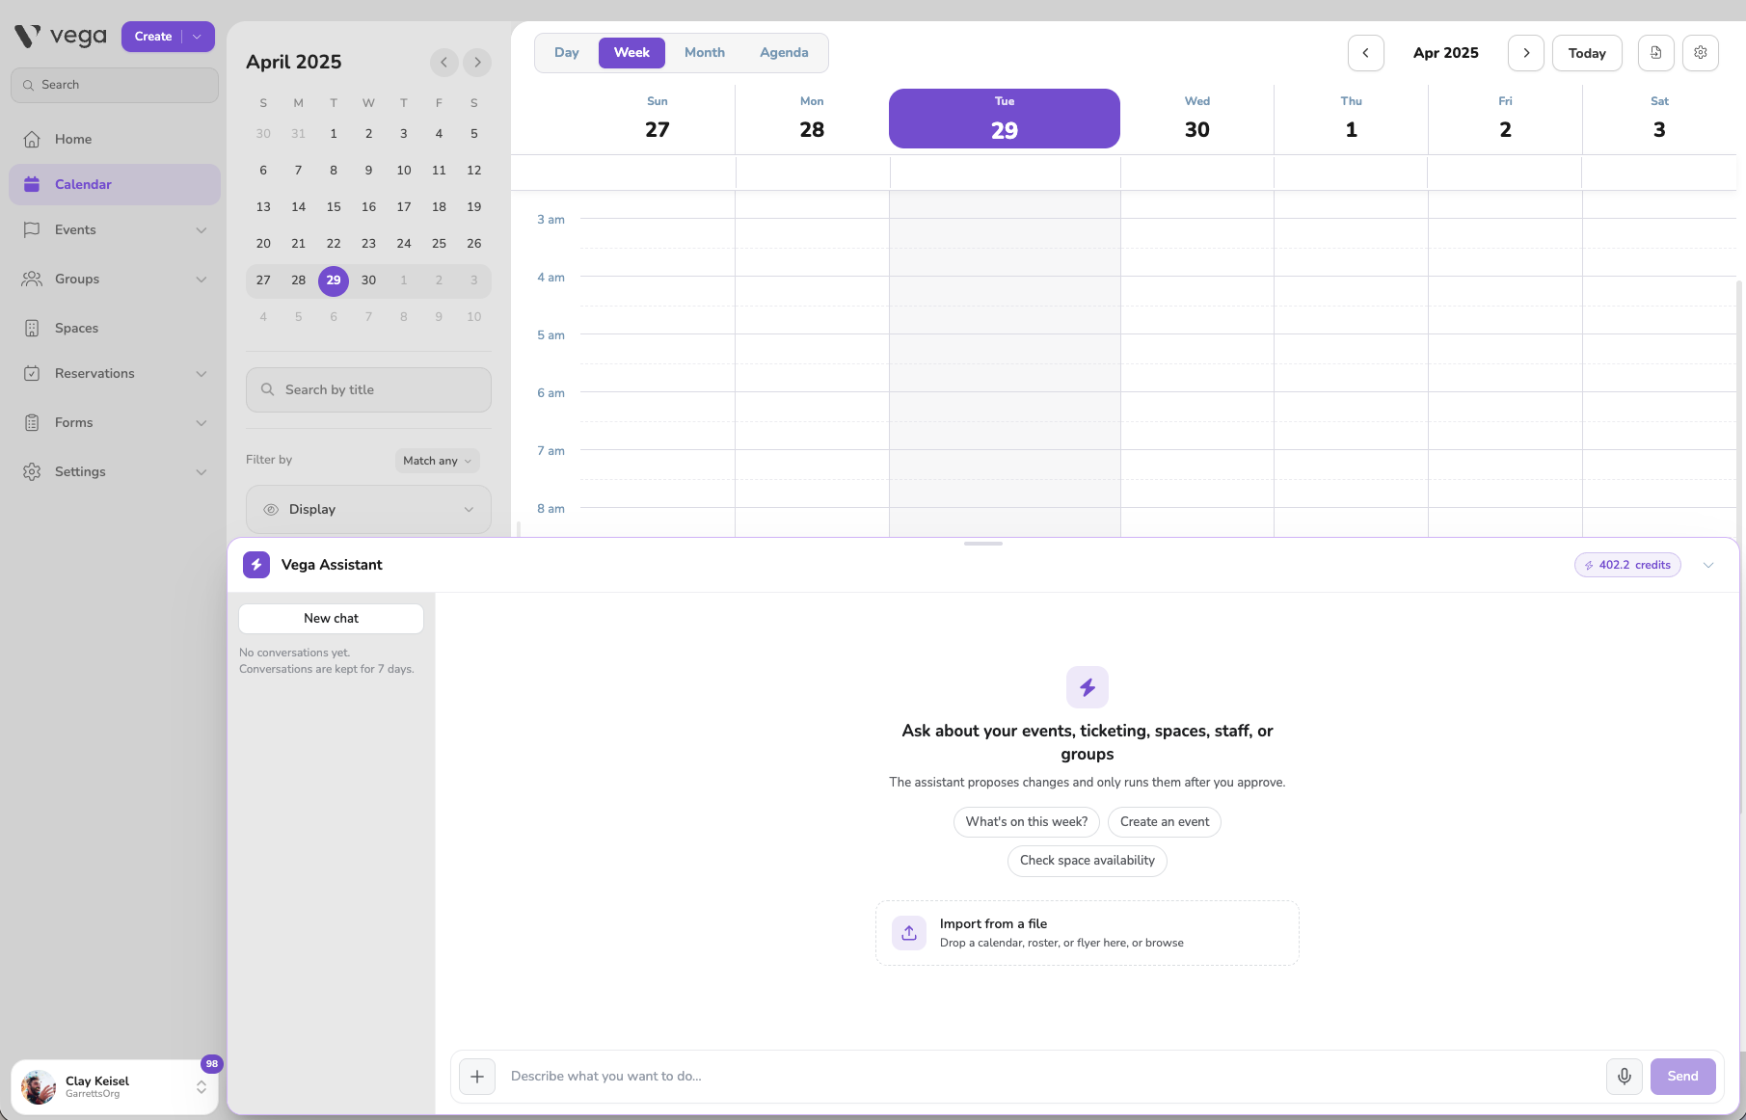Switch to Agenda view
Image resolution: width=1746 pixels, height=1120 pixels.
click(x=784, y=52)
